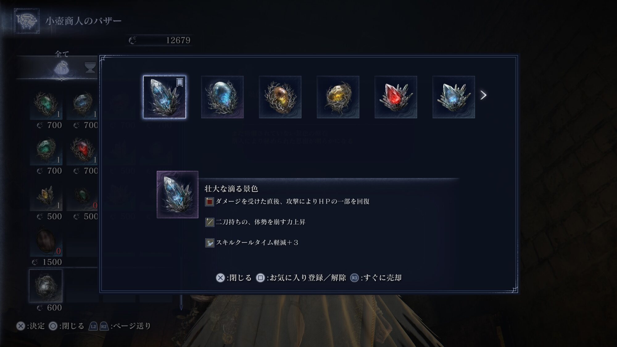Select the highlighted blue crystal relic with bookmark
Viewport: 617px width, 347px height.
pyautogui.click(x=164, y=97)
